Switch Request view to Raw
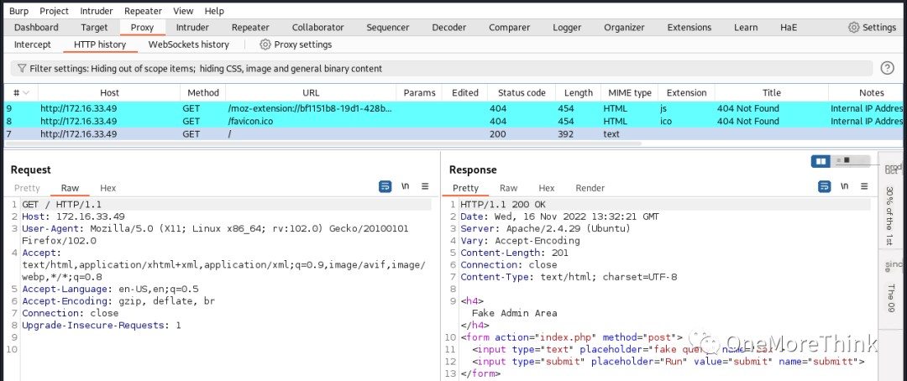 pyautogui.click(x=70, y=188)
